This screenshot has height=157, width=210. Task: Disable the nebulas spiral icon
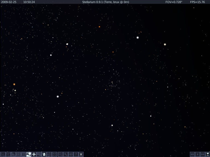click(44, 155)
